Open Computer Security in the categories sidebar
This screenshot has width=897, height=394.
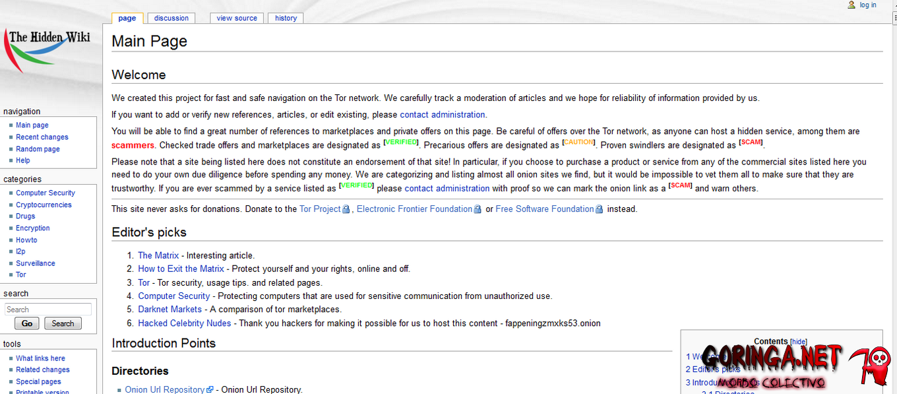tap(46, 193)
